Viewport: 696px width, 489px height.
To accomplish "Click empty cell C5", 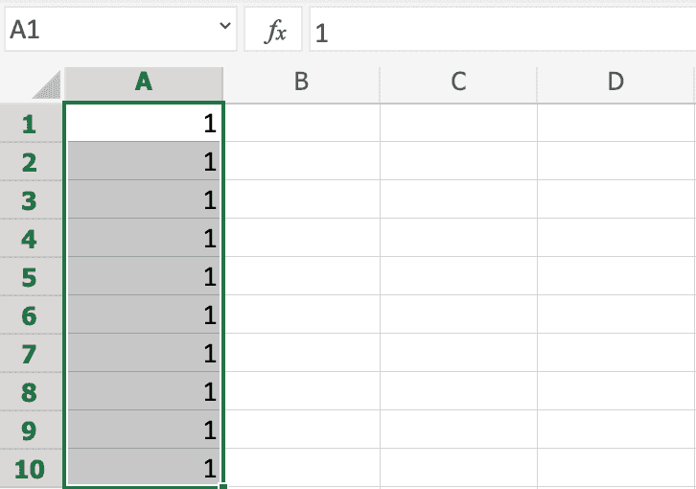I will (x=458, y=277).
